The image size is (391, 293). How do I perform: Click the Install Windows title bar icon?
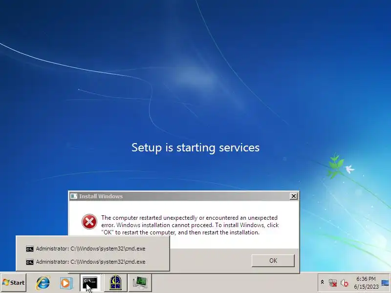point(74,196)
